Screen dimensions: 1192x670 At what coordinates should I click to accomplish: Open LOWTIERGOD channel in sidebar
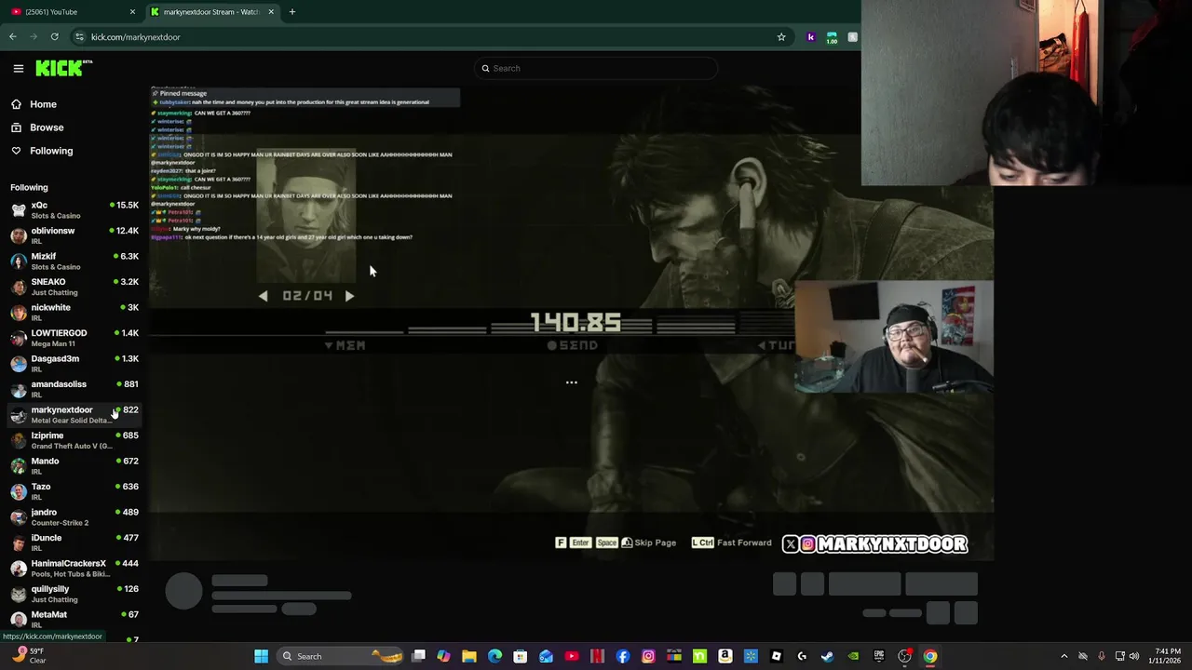click(x=74, y=338)
